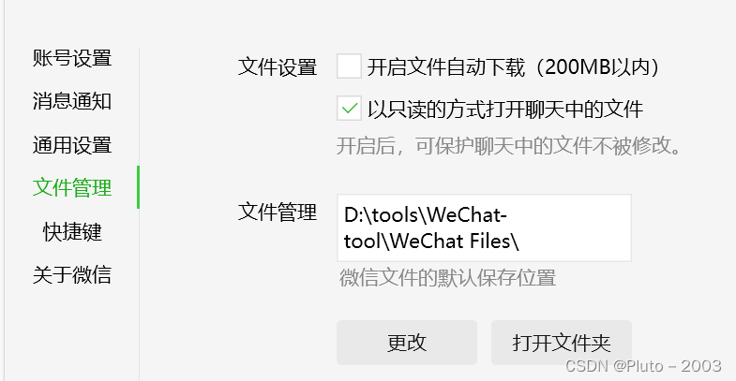
Task: Click the 文件设置 heading label
Action: (x=278, y=66)
